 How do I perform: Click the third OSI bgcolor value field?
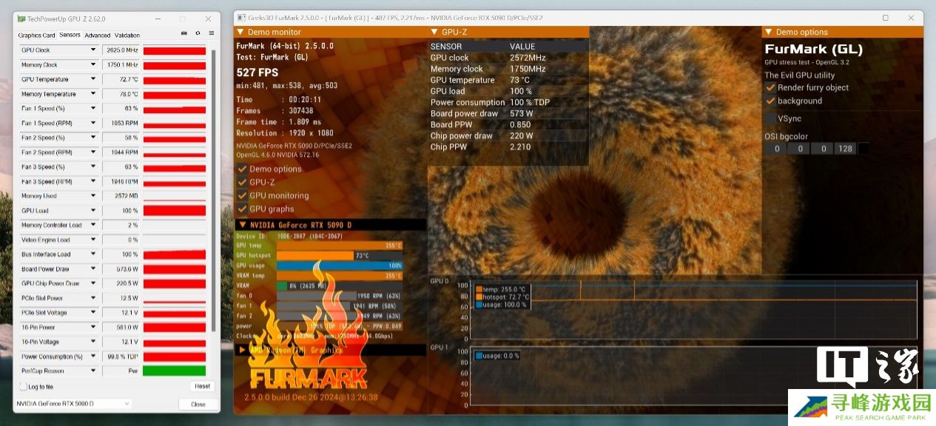coord(822,149)
